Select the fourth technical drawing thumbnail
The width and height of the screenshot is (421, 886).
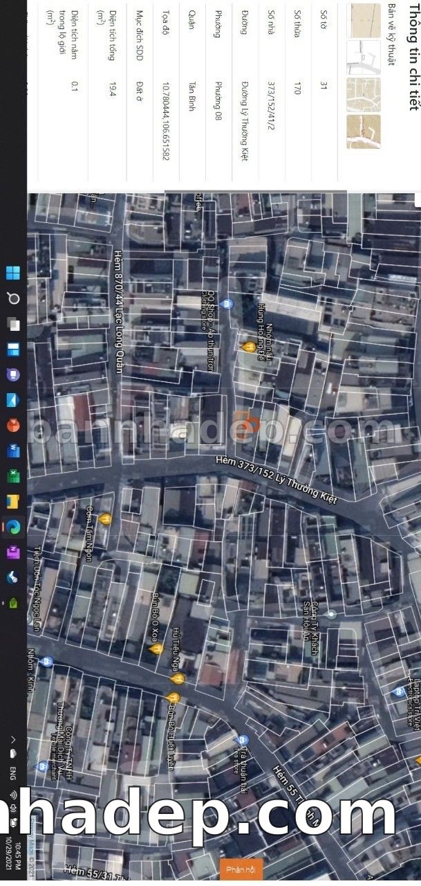364,132
